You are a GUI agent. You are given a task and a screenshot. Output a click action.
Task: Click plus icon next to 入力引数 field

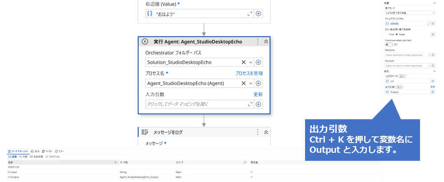[x=258, y=105]
